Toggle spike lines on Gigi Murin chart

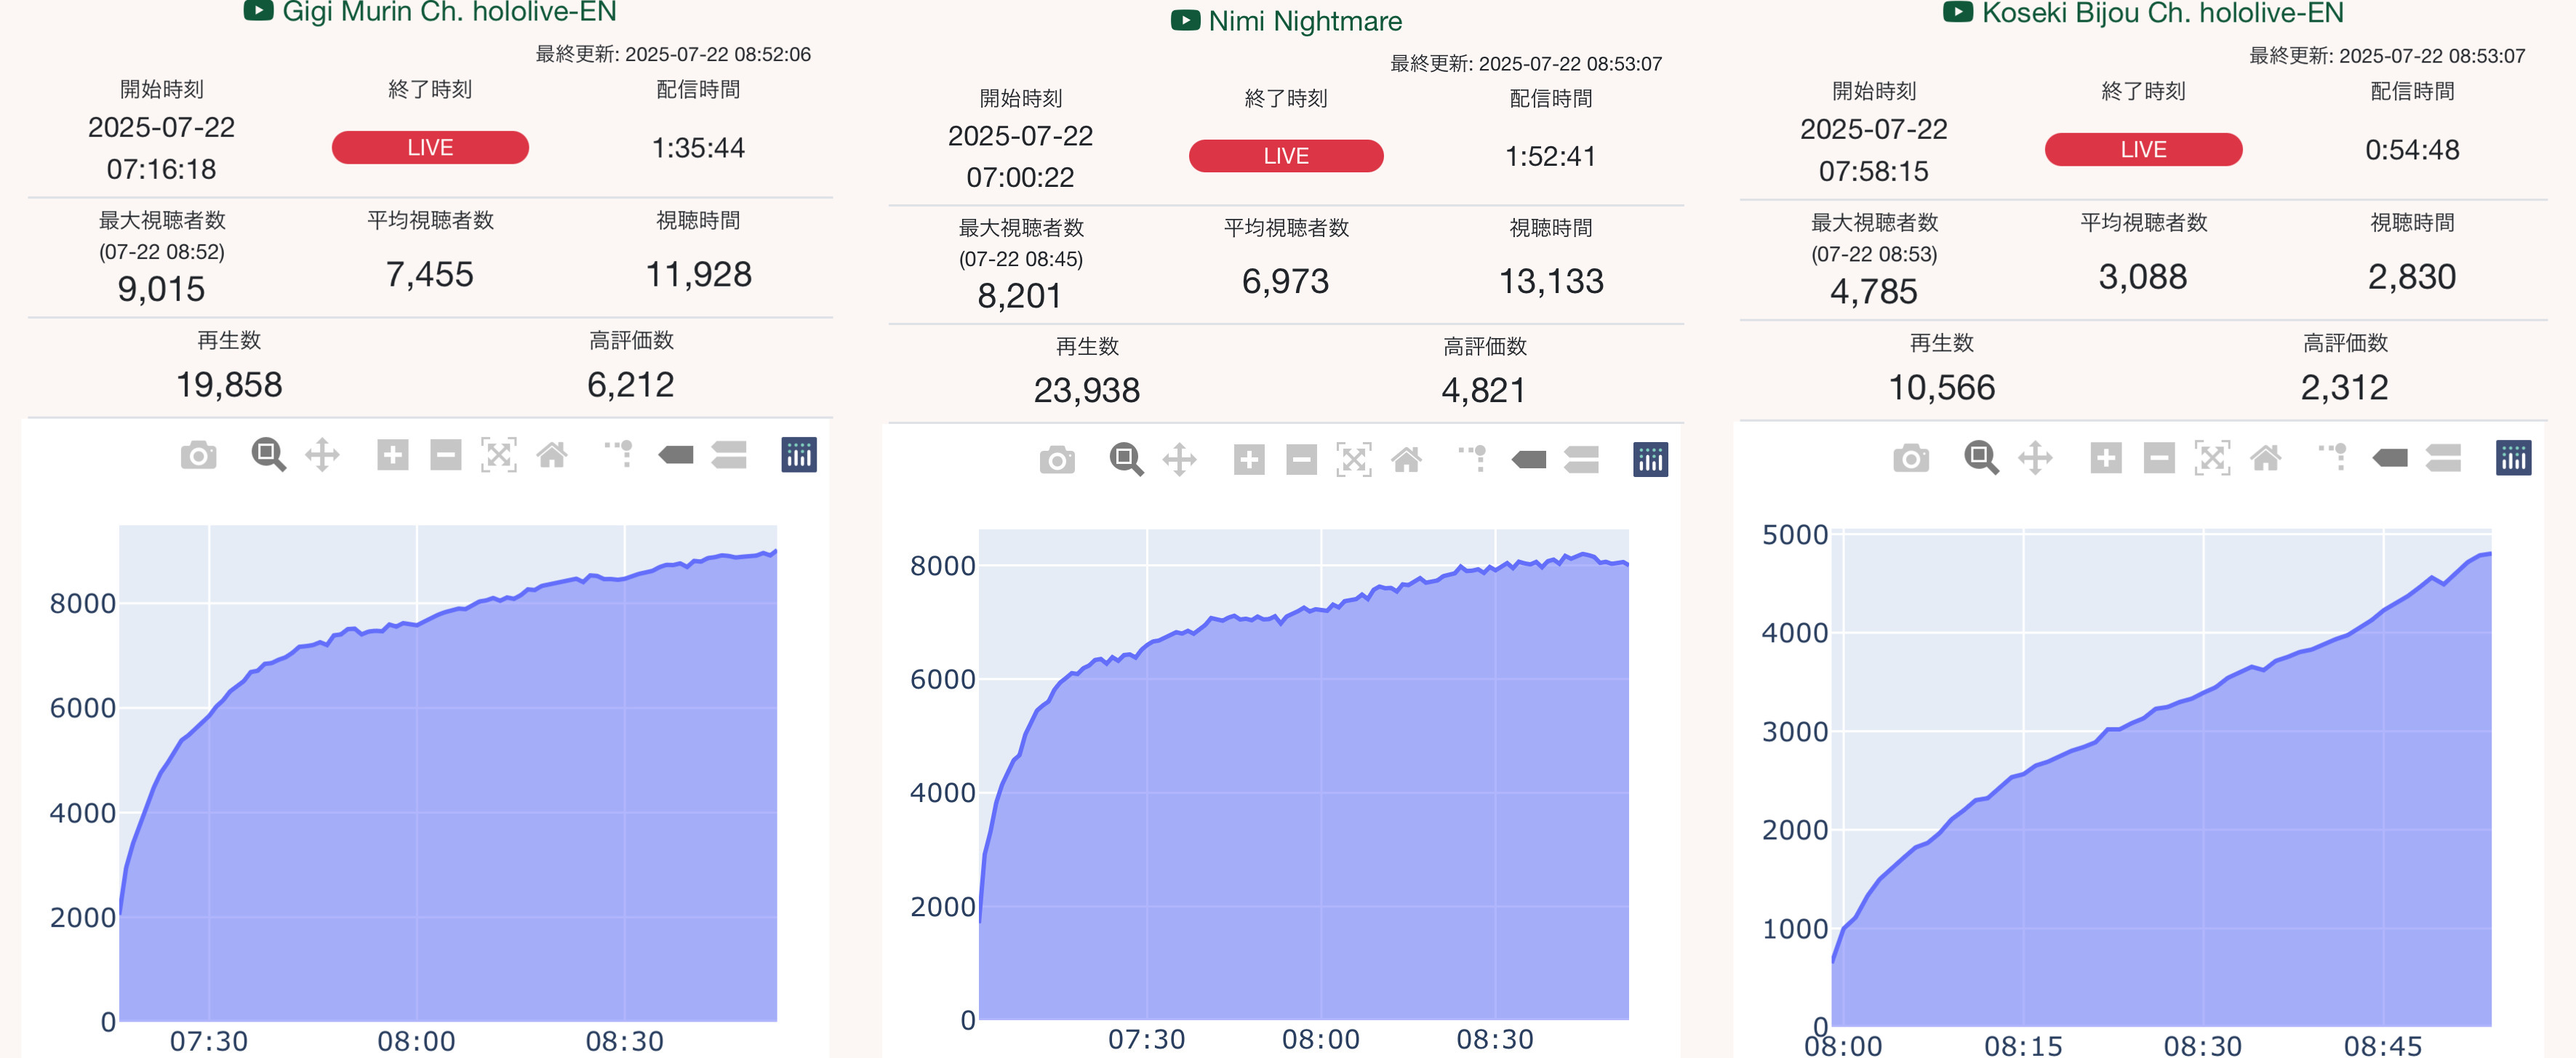pyautogui.click(x=620, y=454)
